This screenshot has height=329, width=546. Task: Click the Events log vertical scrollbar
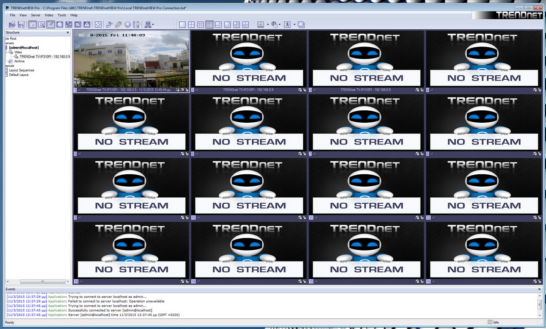539,305
